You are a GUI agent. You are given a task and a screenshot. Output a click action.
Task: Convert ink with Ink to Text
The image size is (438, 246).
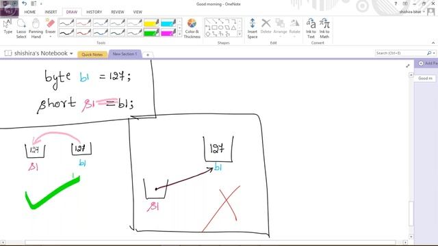[x=311, y=29]
